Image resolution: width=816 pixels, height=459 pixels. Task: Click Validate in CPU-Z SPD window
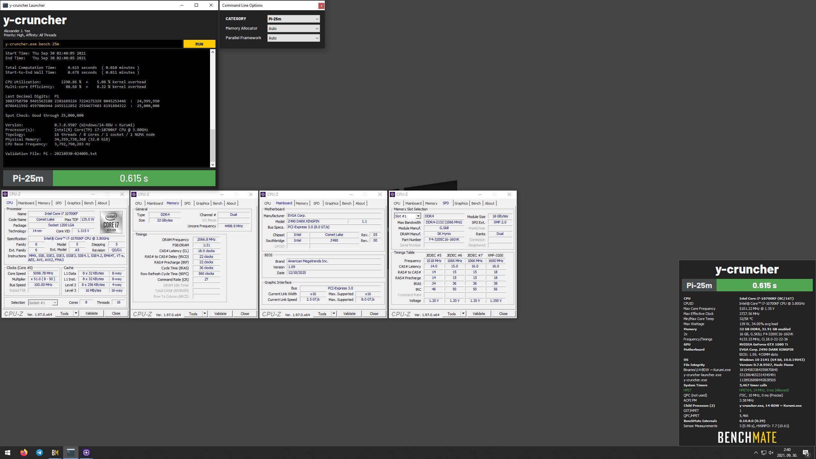[x=479, y=314]
